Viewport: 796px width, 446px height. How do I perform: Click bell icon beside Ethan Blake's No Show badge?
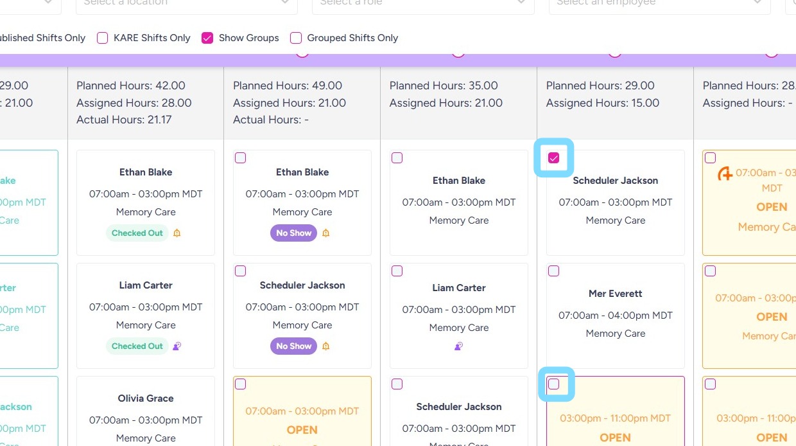pyautogui.click(x=326, y=233)
